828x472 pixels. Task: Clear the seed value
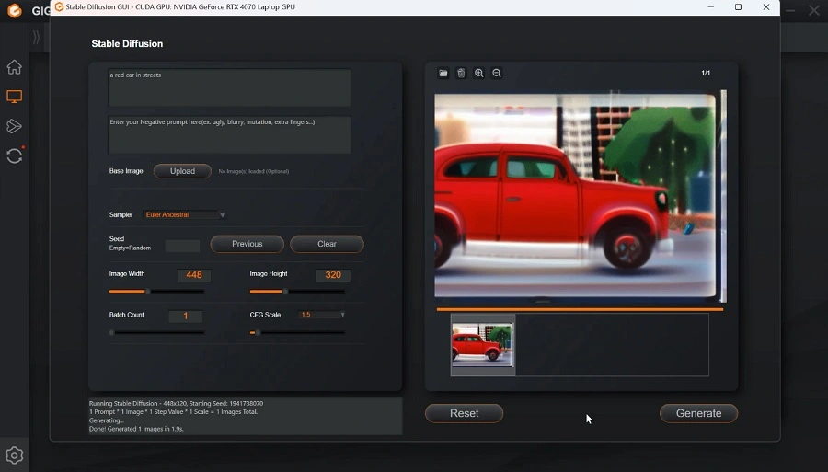point(327,244)
